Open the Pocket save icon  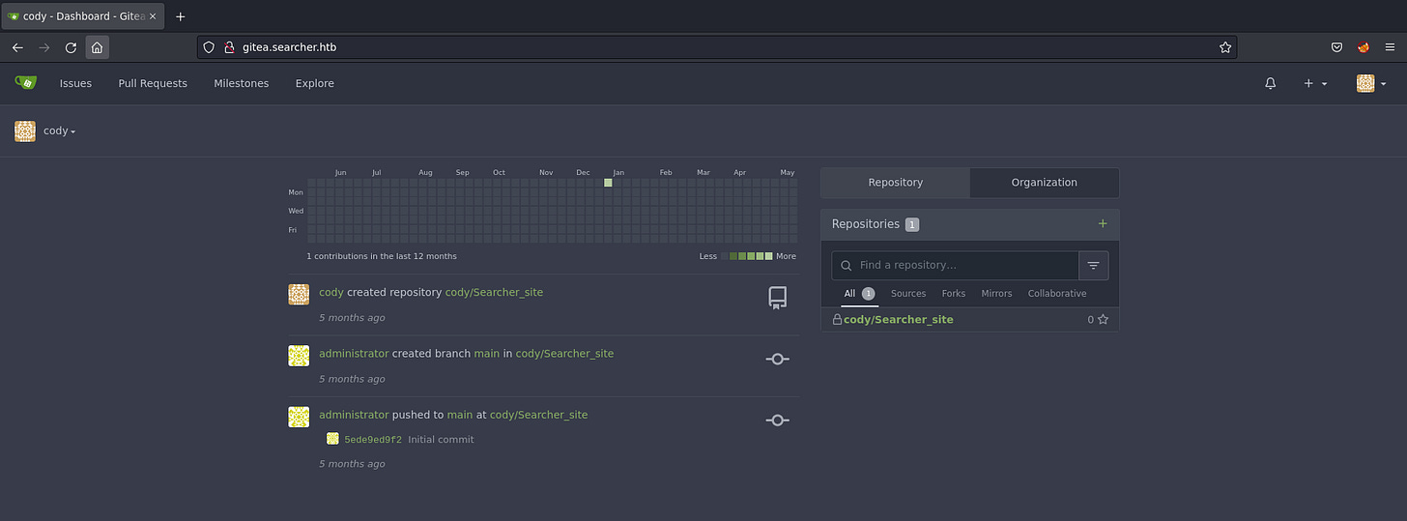(1337, 47)
